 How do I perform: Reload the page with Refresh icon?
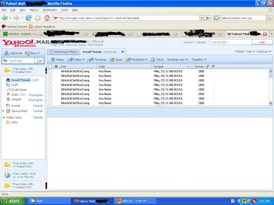click(28, 18)
